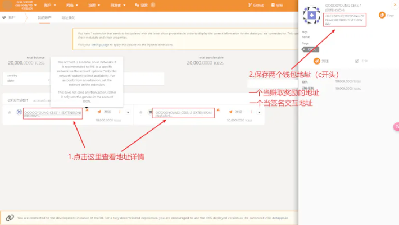This screenshot has height=225, width=399.
Task: Click the star icon beside OOOOOYOUNG-CESS-2
Action: point(139,112)
